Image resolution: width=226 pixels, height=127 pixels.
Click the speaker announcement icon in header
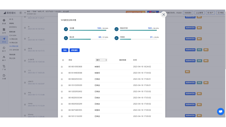coord(25,13)
